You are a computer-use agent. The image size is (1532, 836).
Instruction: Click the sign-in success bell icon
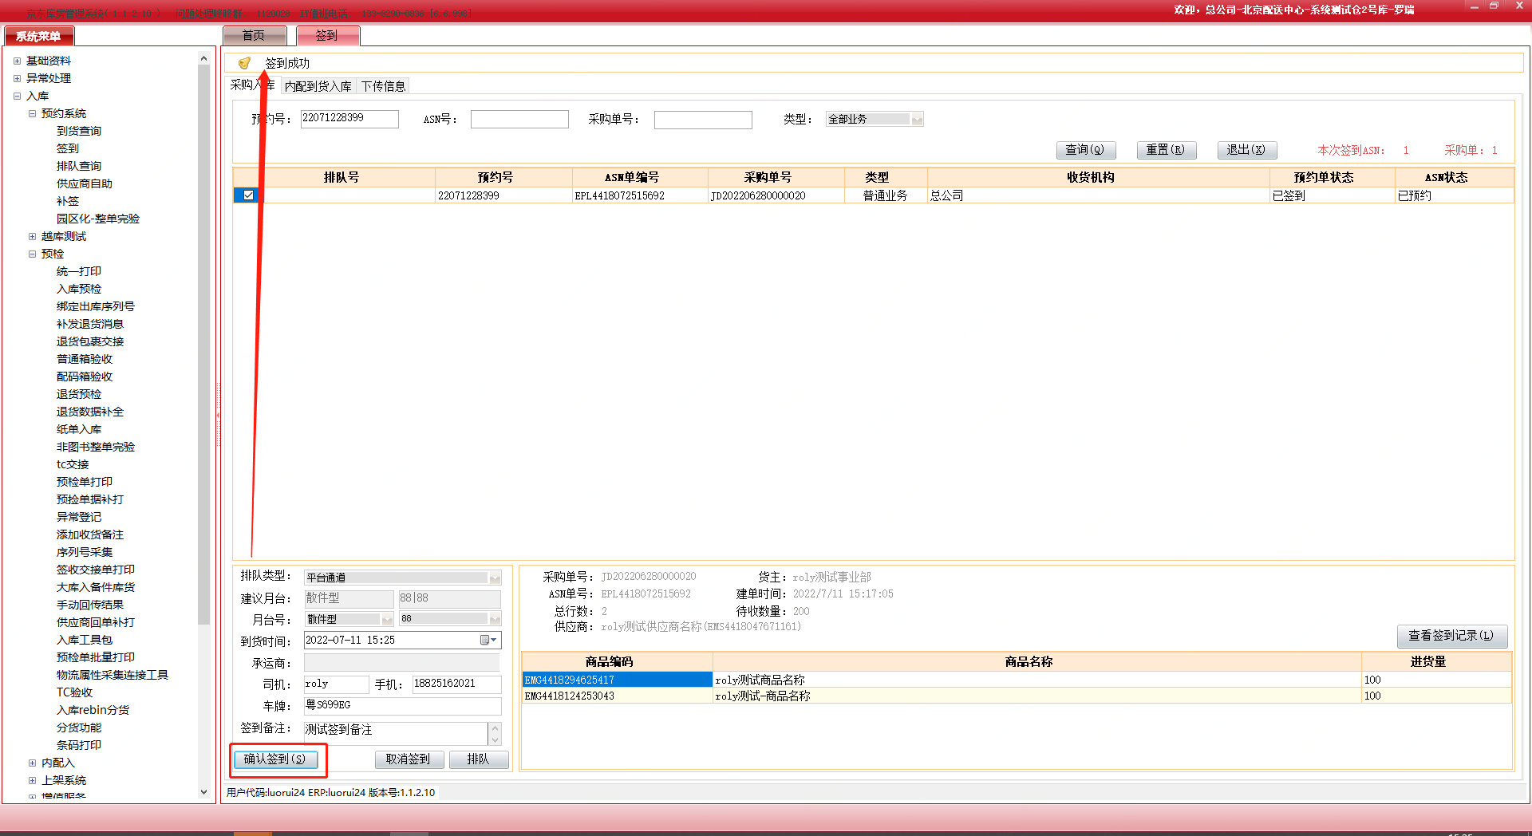point(244,63)
